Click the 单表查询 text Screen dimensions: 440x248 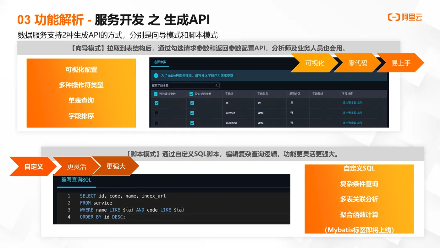click(81, 100)
